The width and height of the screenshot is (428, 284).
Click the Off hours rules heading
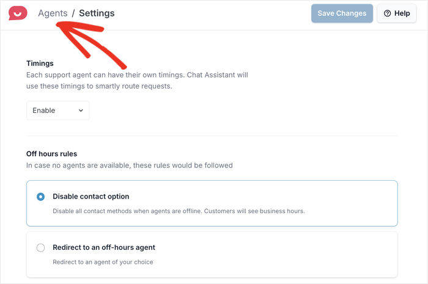pyautogui.click(x=51, y=154)
